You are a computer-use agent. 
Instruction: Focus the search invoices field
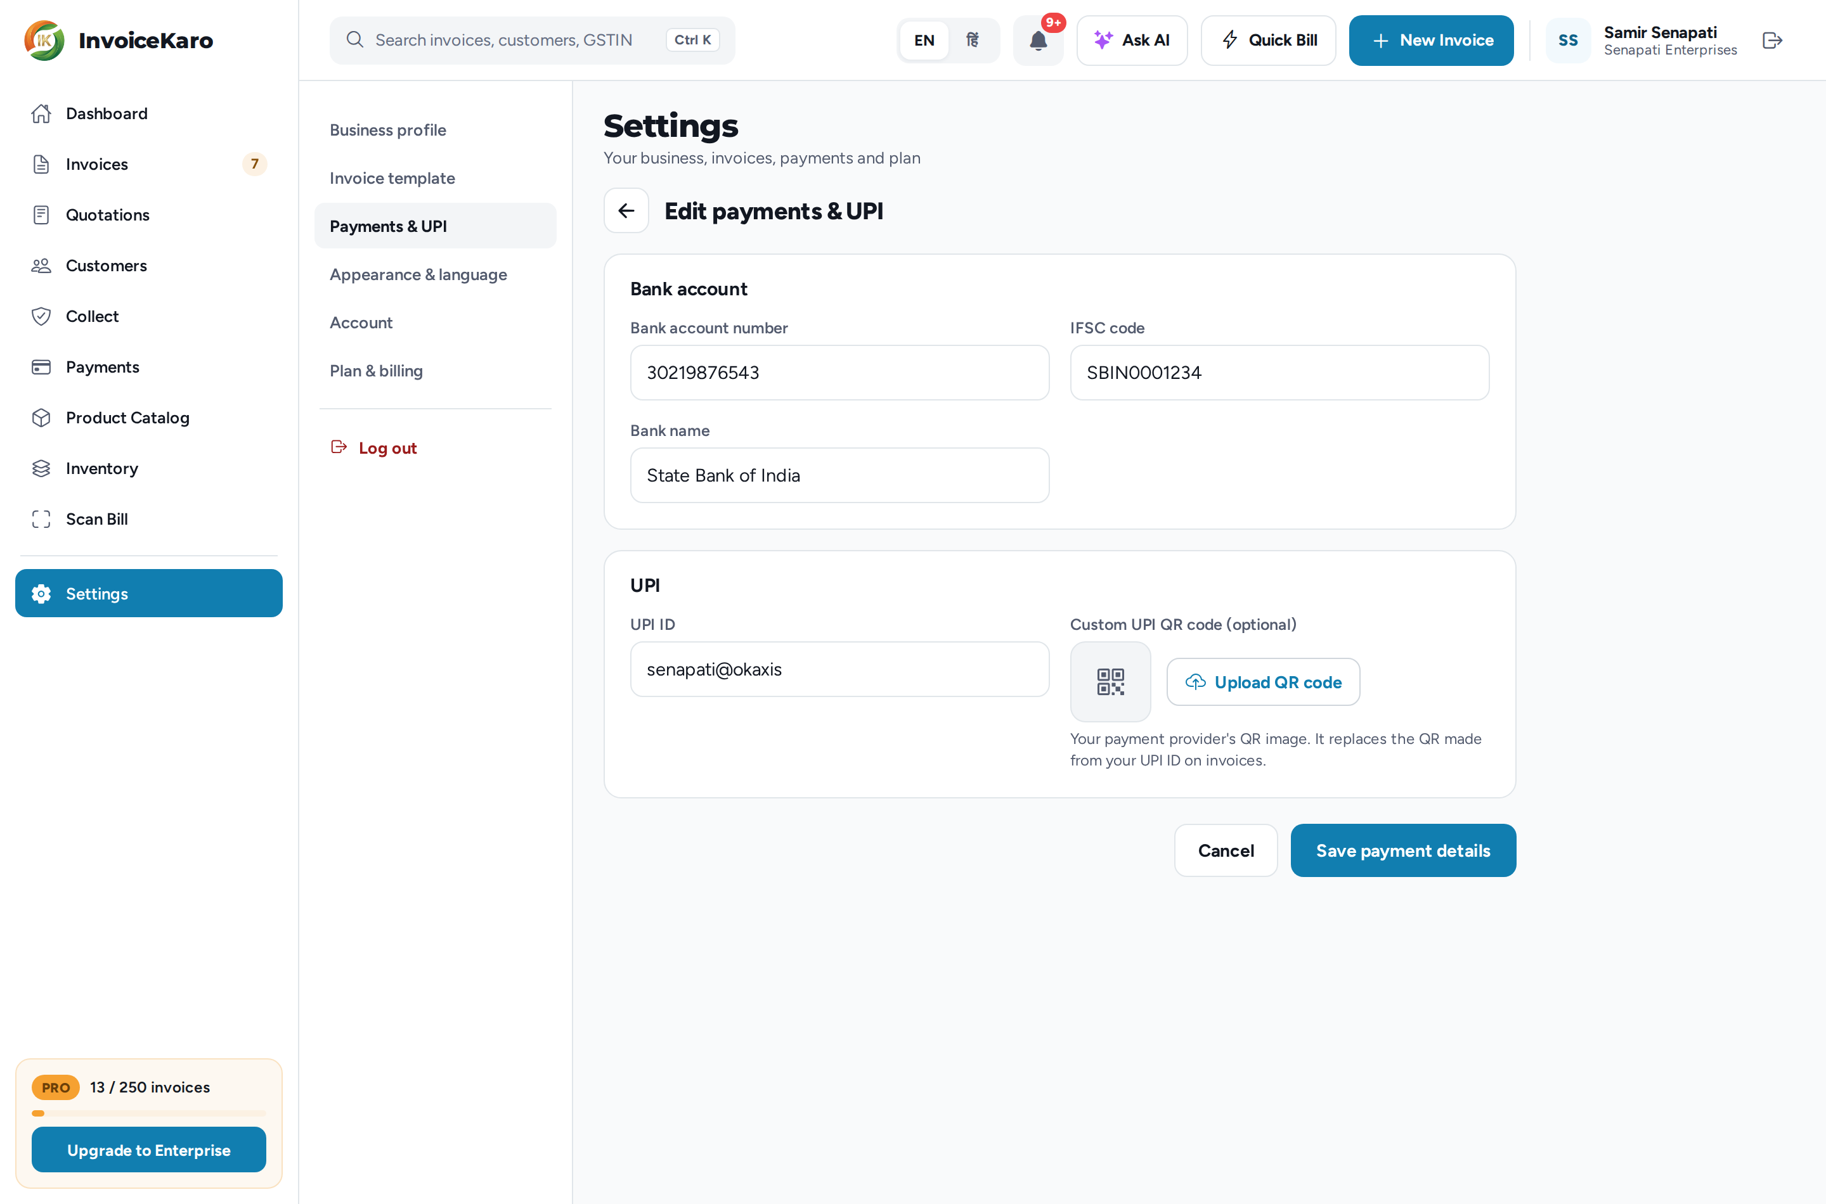[x=533, y=41]
